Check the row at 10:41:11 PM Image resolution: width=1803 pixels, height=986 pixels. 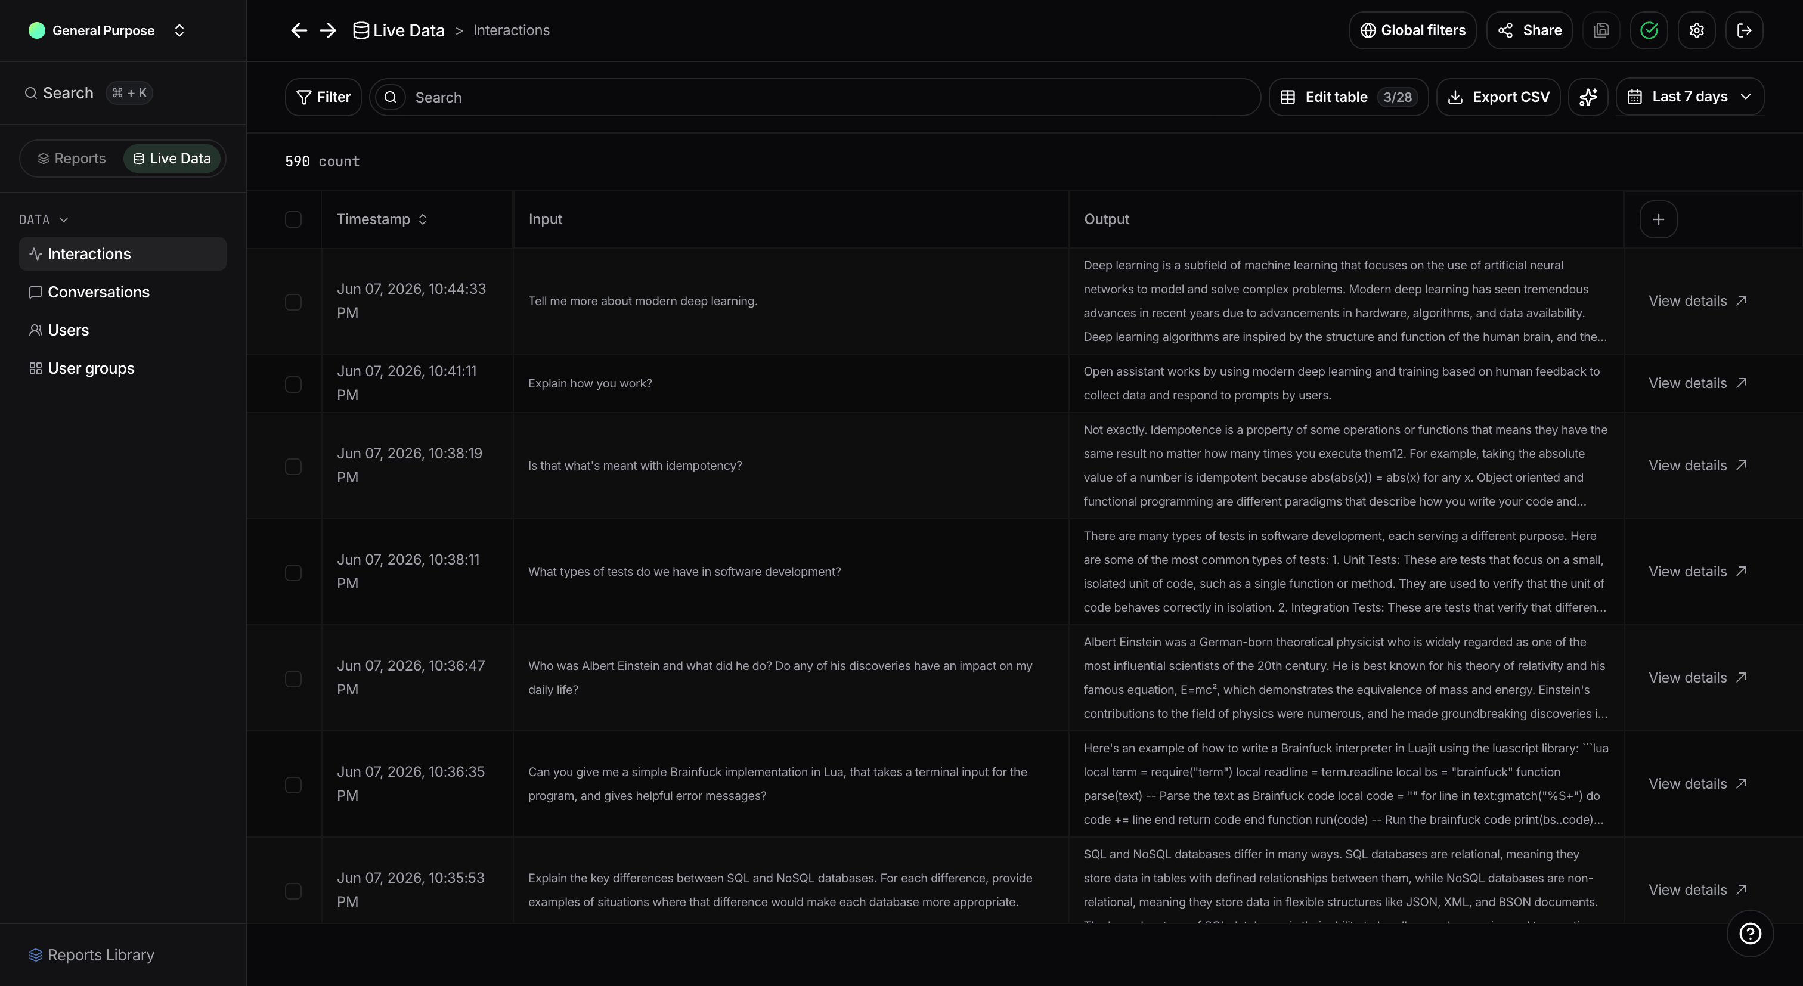[293, 384]
